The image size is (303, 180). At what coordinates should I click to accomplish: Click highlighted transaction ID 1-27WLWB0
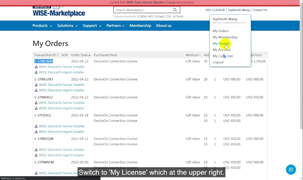coord(44,61)
